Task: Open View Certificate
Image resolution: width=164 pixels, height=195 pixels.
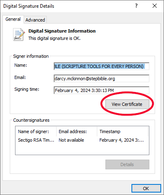Action: [127, 104]
